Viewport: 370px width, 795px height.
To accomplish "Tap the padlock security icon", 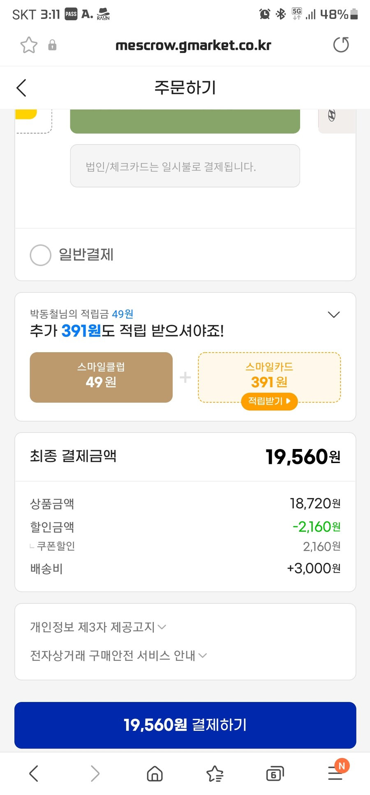I will tap(52, 45).
